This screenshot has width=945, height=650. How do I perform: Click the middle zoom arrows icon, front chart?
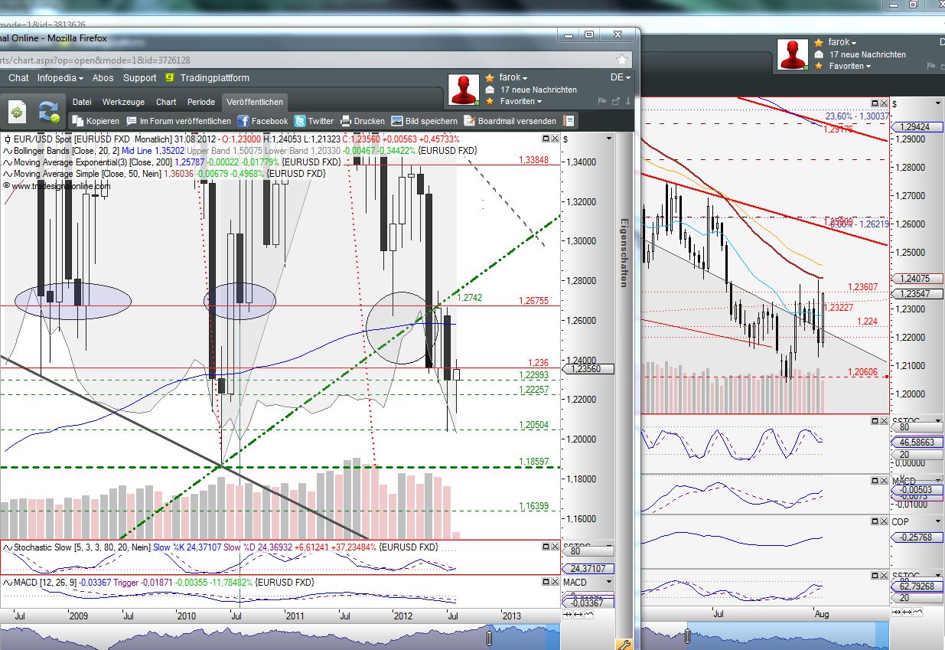tap(578, 615)
